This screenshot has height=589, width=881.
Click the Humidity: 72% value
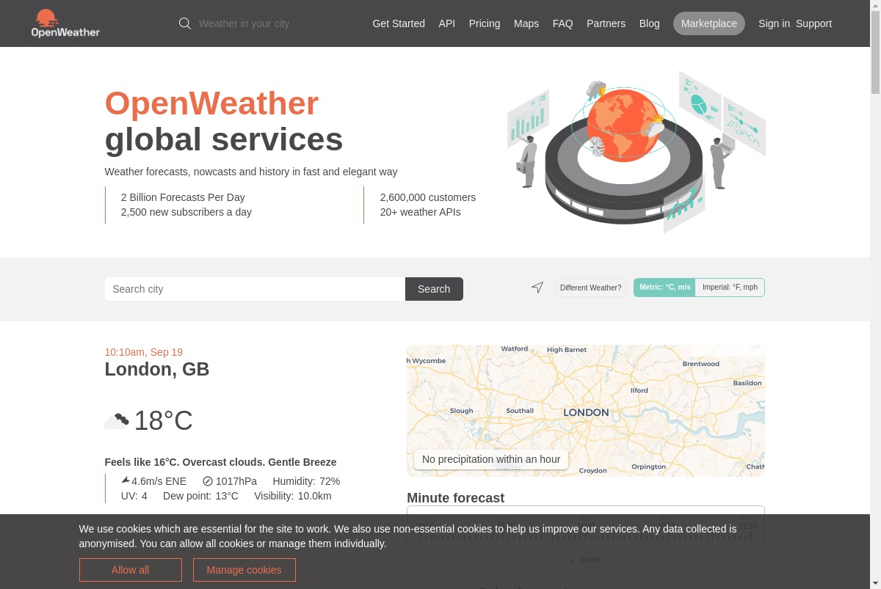pyautogui.click(x=306, y=481)
